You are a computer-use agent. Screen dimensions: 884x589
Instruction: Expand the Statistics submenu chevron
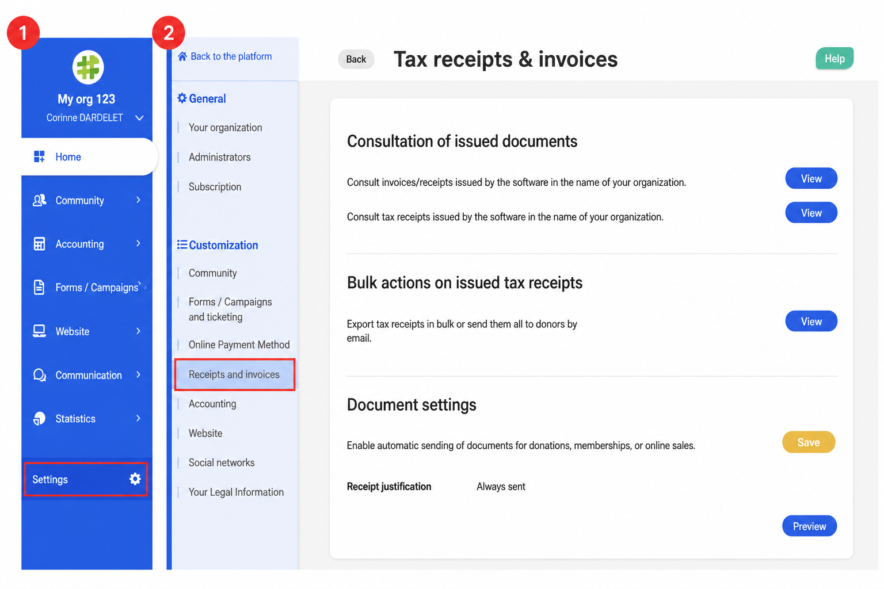pos(138,418)
